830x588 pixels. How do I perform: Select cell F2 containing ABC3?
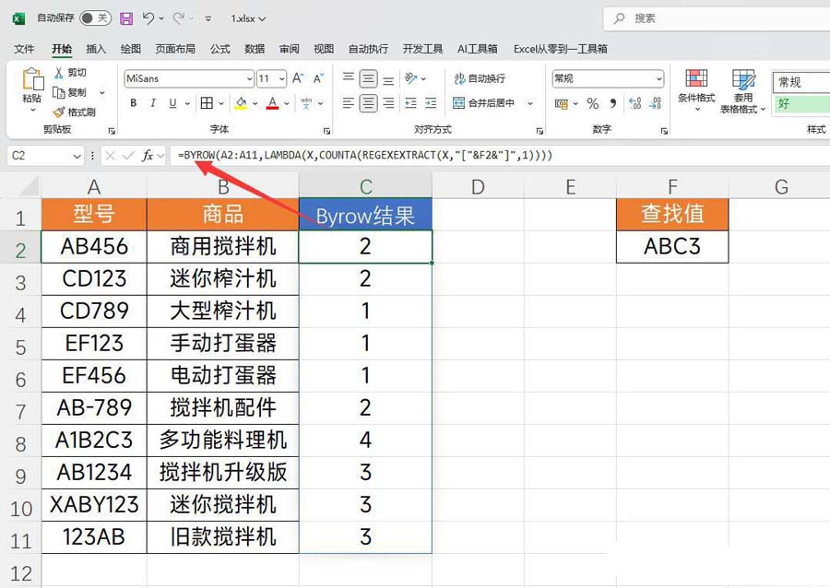pyautogui.click(x=672, y=246)
